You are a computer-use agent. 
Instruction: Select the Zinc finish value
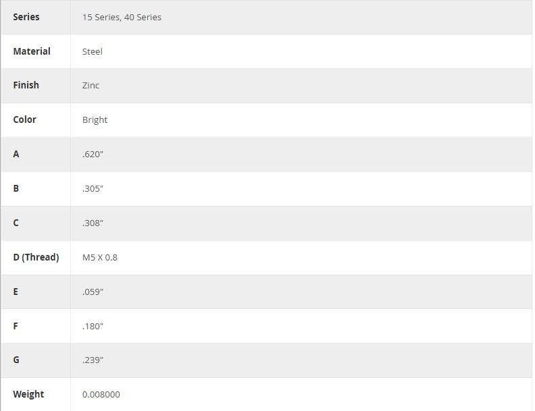click(x=91, y=85)
